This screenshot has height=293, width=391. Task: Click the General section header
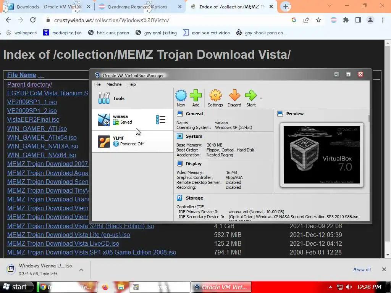[194, 114]
